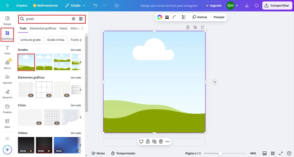294x157 pixels.
Task: Expand the Edição dropdown
Action: 75,5
